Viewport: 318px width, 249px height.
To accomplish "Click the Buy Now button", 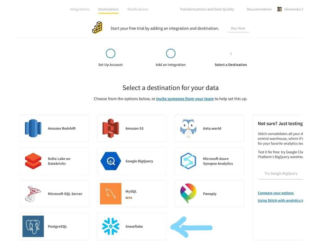I will [238, 28].
